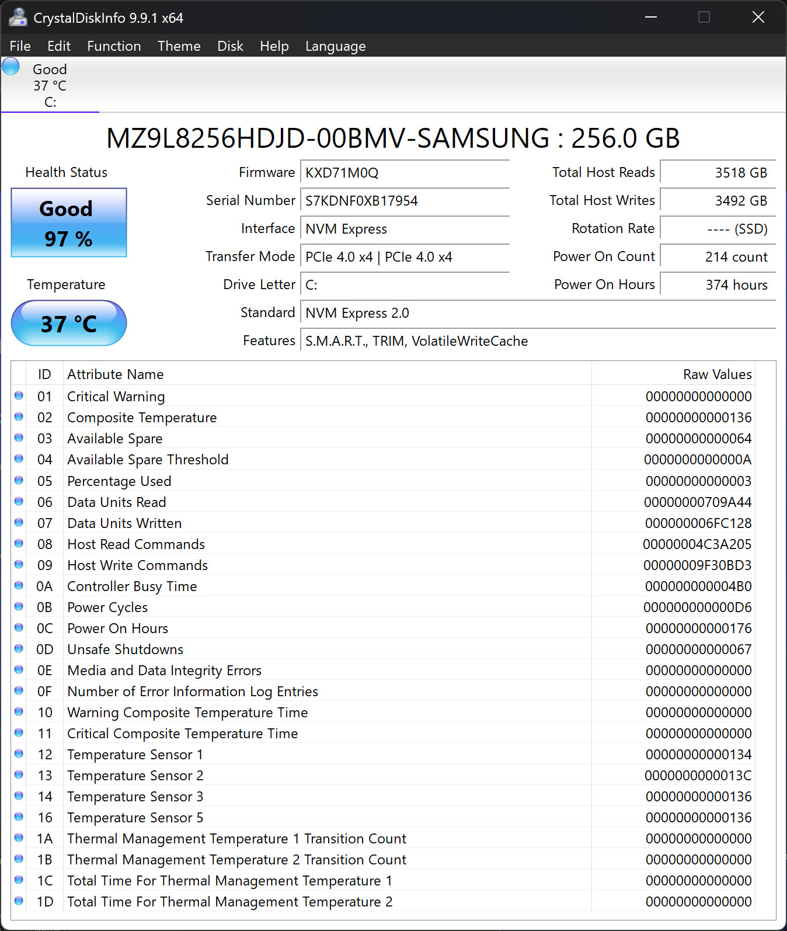Screen dimensions: 787x931
Task: Click the Serial Number field S7KDNF0XB17954
Action: click(405, 201)
